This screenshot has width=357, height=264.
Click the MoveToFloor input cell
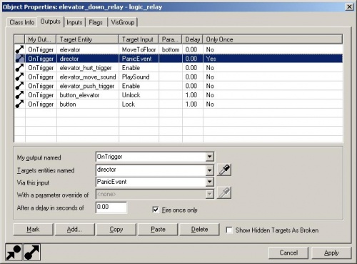point(139,49)
